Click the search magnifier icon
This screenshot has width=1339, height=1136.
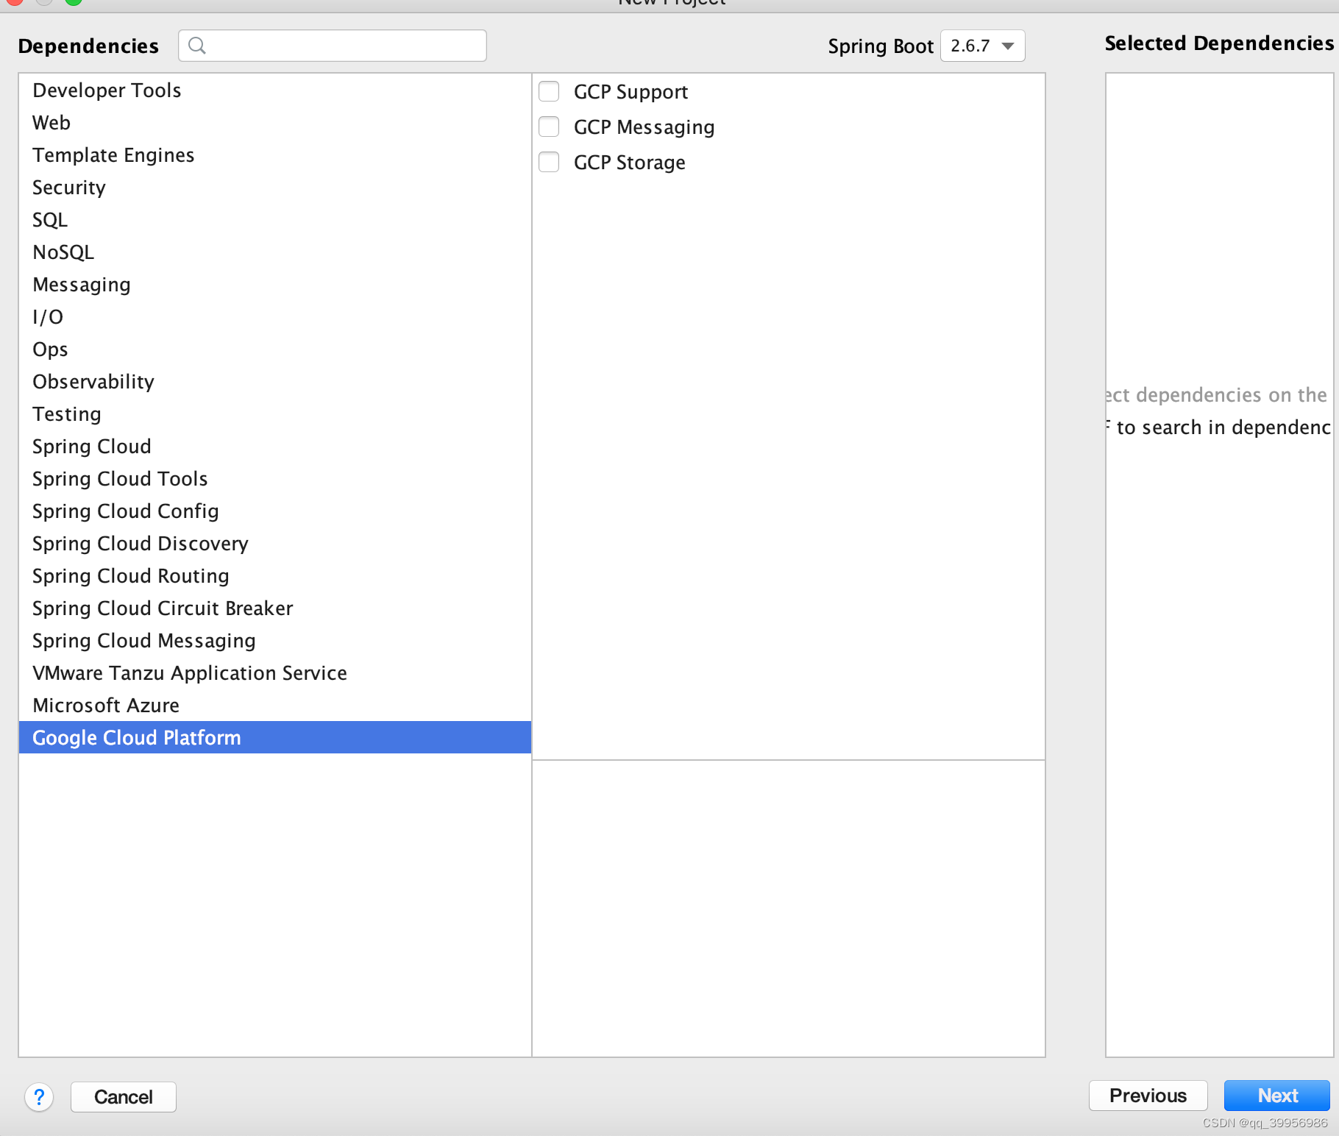(x=197, y=46)
